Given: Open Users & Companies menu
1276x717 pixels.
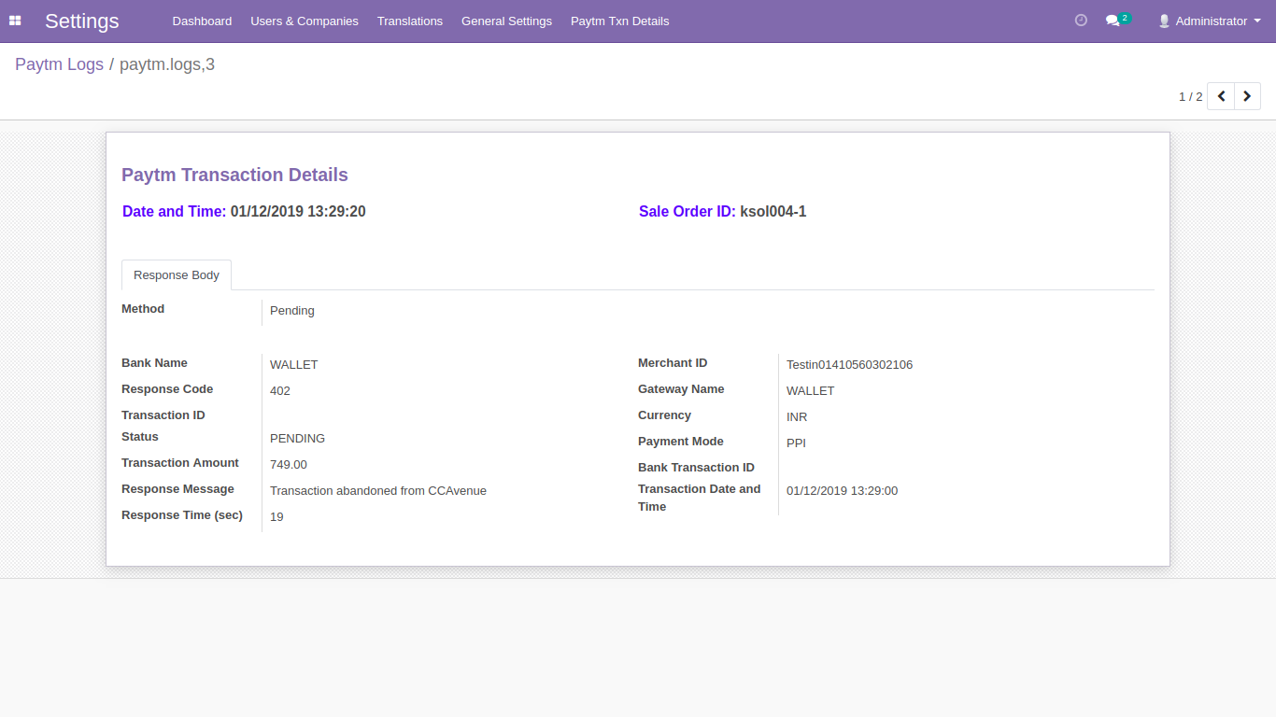Looking at the screenshot, I should (x=305, y=21).
